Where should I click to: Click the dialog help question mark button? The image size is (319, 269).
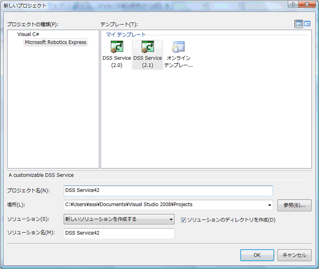pyautogui.click(x=293, y=4)
